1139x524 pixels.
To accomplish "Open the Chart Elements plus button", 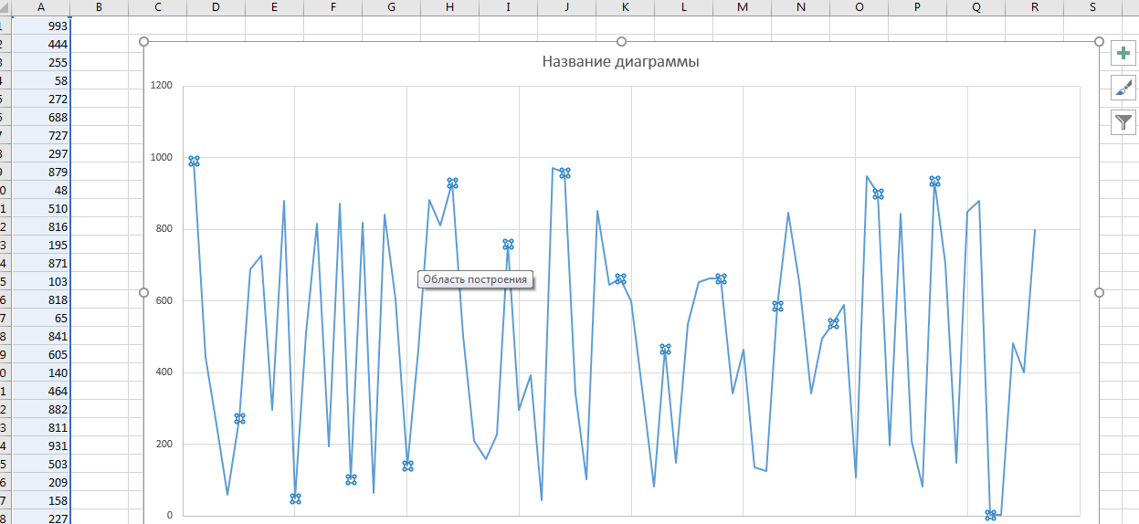I will pyautogui.click(x=1123, y=53).
